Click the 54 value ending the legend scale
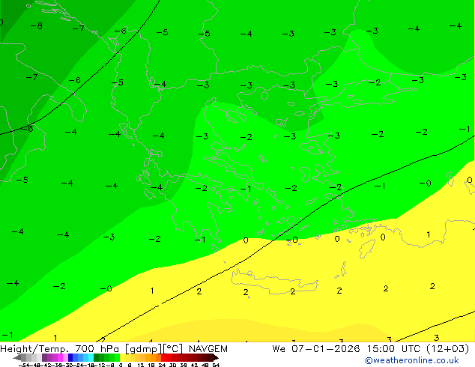Viewport: 475px width, 367px height. click(x=216, y=365)
